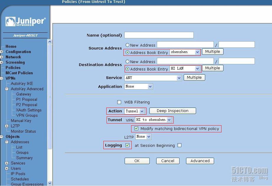Open Schedules in the tree
The width and height of the screenshot is (272, 186).
coord(20,179)
